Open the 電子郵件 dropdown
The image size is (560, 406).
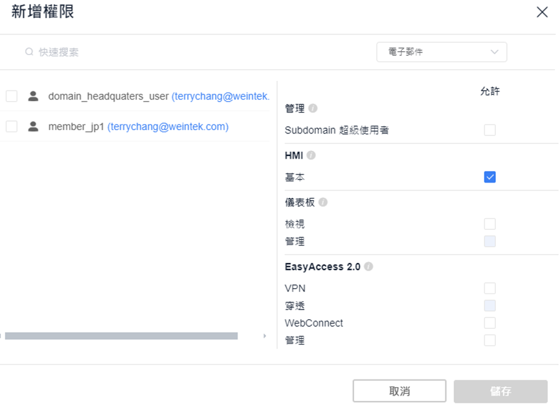coord(442,52)
